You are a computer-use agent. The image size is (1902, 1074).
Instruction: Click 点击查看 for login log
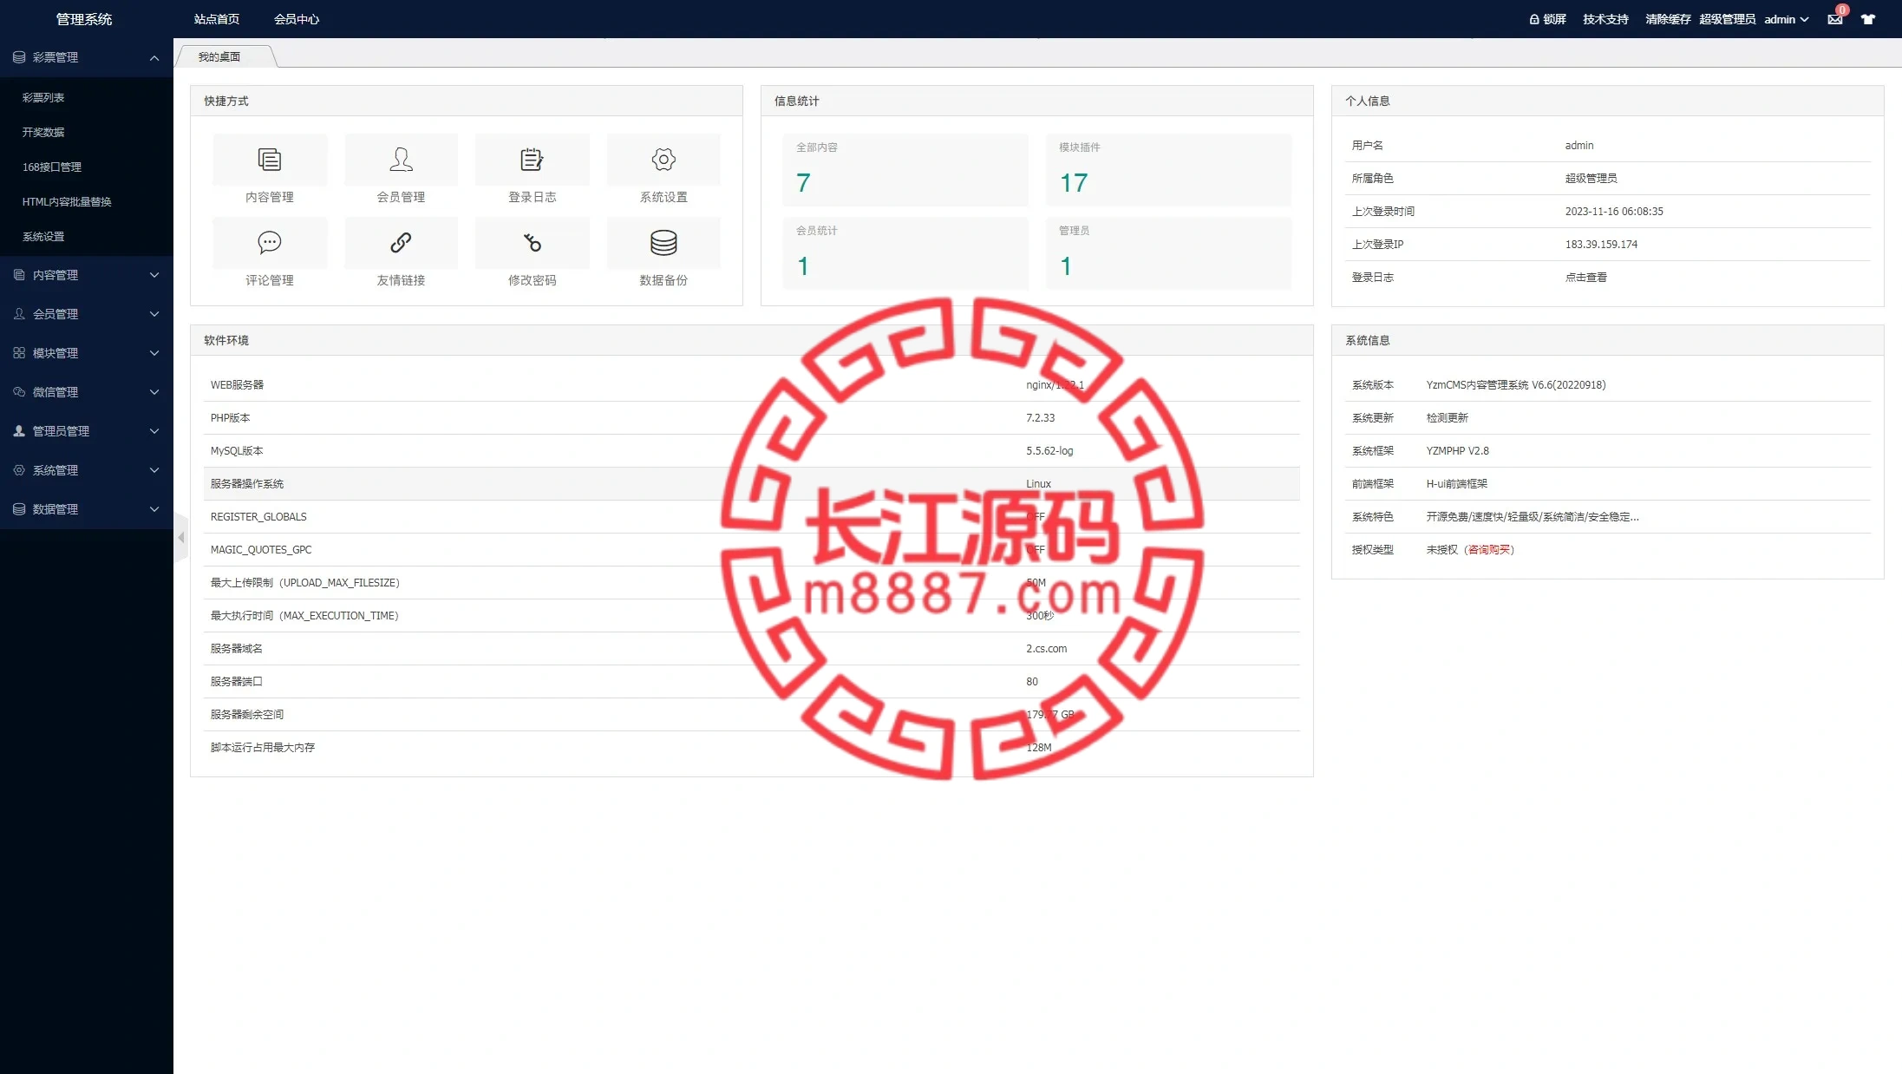(1586, 278)
